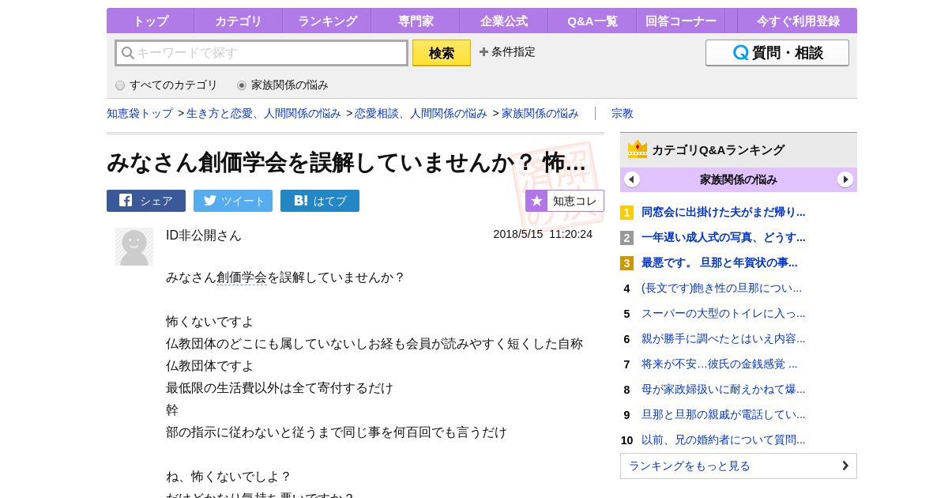
Task: Click the keyword search input field
Action: [x=261, y=53]
